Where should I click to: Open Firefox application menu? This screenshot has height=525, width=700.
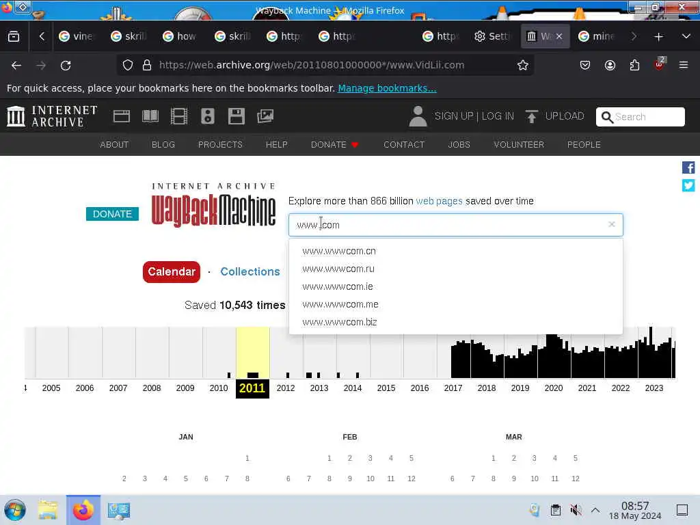(684, 65)
